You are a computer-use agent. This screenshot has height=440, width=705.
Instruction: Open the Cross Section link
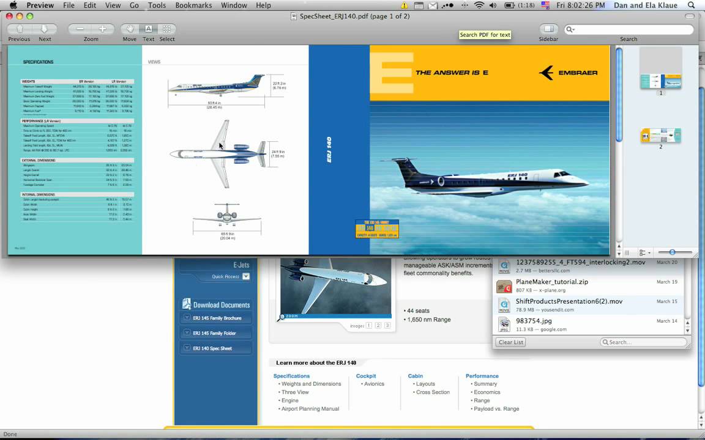pos(433,392)
